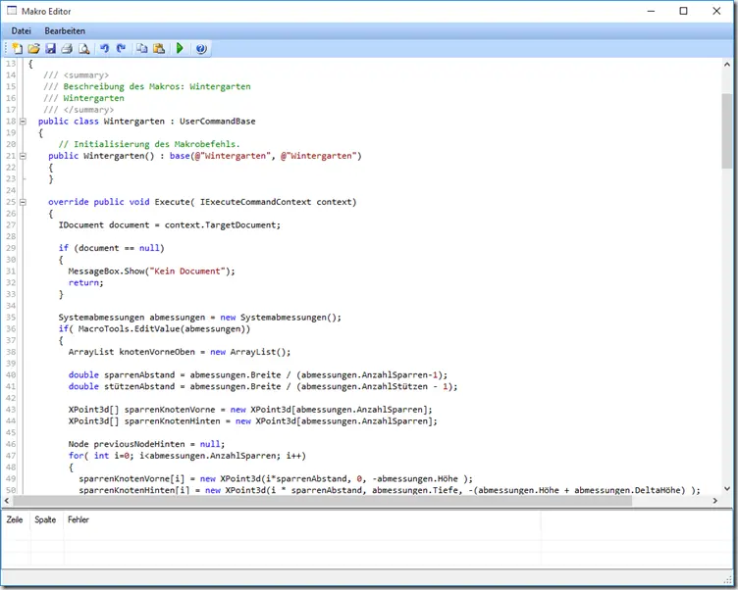Viewport: 738px width, 590px height.
Task: Create a new macro file
Action: click(x=18, y=48)
